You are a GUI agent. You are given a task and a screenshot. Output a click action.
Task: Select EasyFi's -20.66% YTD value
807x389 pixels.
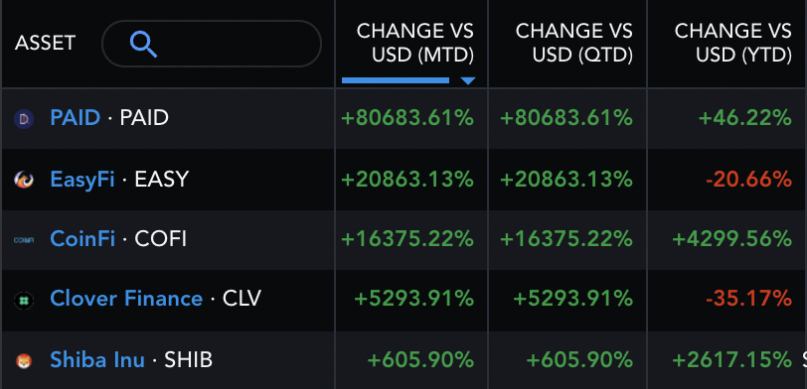click(748, 180)
